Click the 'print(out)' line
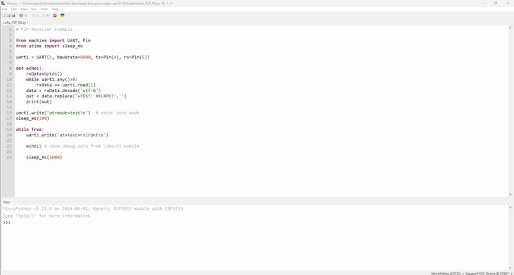This screenshot has height=275, width=514. tap(38, 101)
